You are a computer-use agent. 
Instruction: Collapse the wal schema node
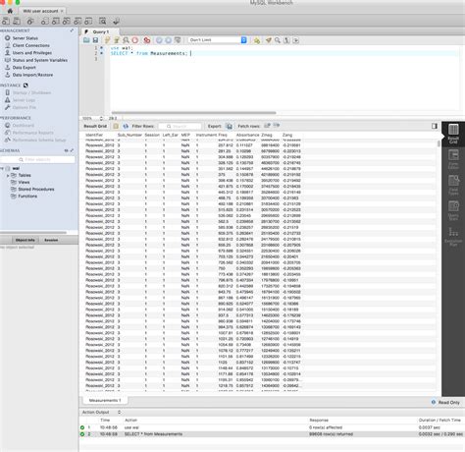[x=2, y=168]
